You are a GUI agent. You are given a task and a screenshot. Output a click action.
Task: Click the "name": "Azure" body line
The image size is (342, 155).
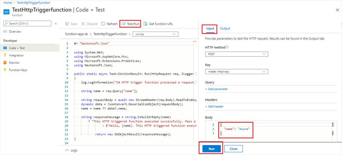point(237,129)
